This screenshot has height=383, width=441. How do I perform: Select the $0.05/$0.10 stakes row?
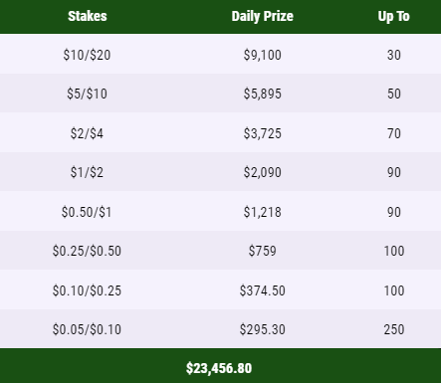[220, 329]
